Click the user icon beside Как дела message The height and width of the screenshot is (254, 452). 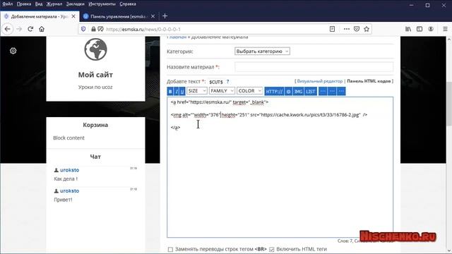point(56,170)
